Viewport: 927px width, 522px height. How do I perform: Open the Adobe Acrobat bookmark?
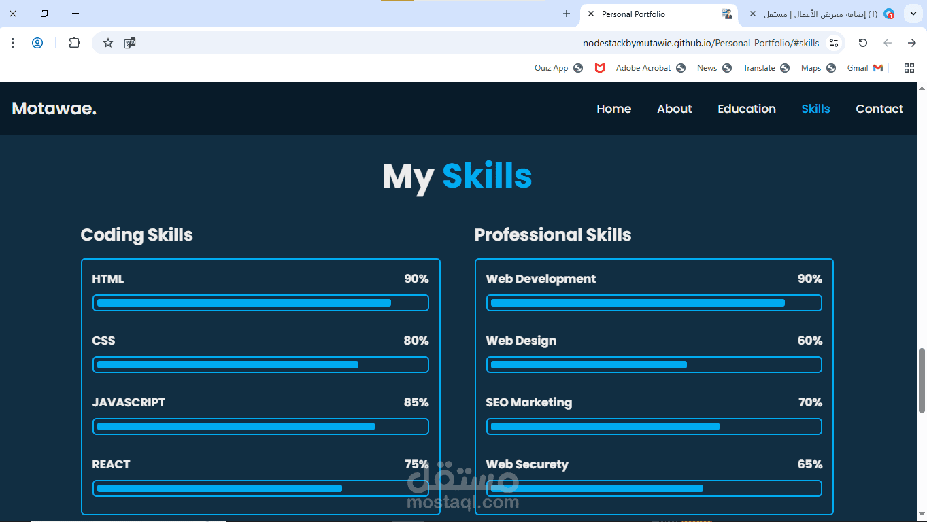[650, 68]
